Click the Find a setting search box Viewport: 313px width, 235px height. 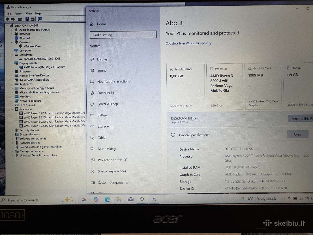pyautogui.click(x=123, y=35)
